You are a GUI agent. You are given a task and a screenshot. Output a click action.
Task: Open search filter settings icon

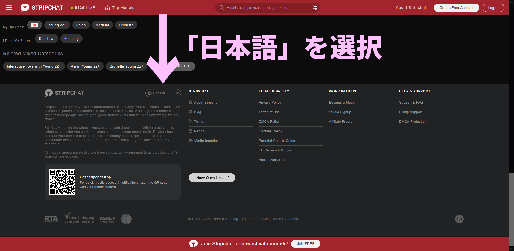click(x=315, y=8)
